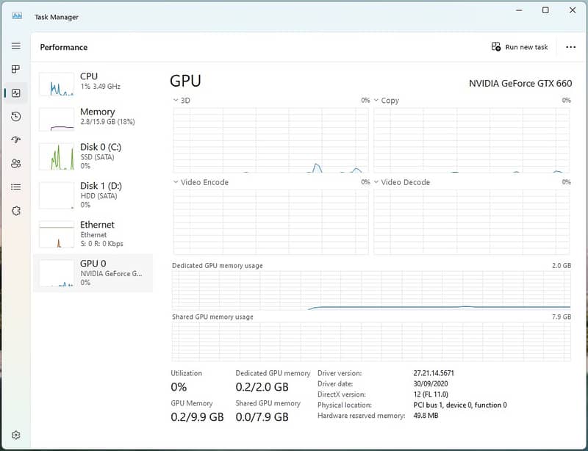Minimize the Task Manager window
This screenshot has width=588, height=451.
[x=519, y=10]
